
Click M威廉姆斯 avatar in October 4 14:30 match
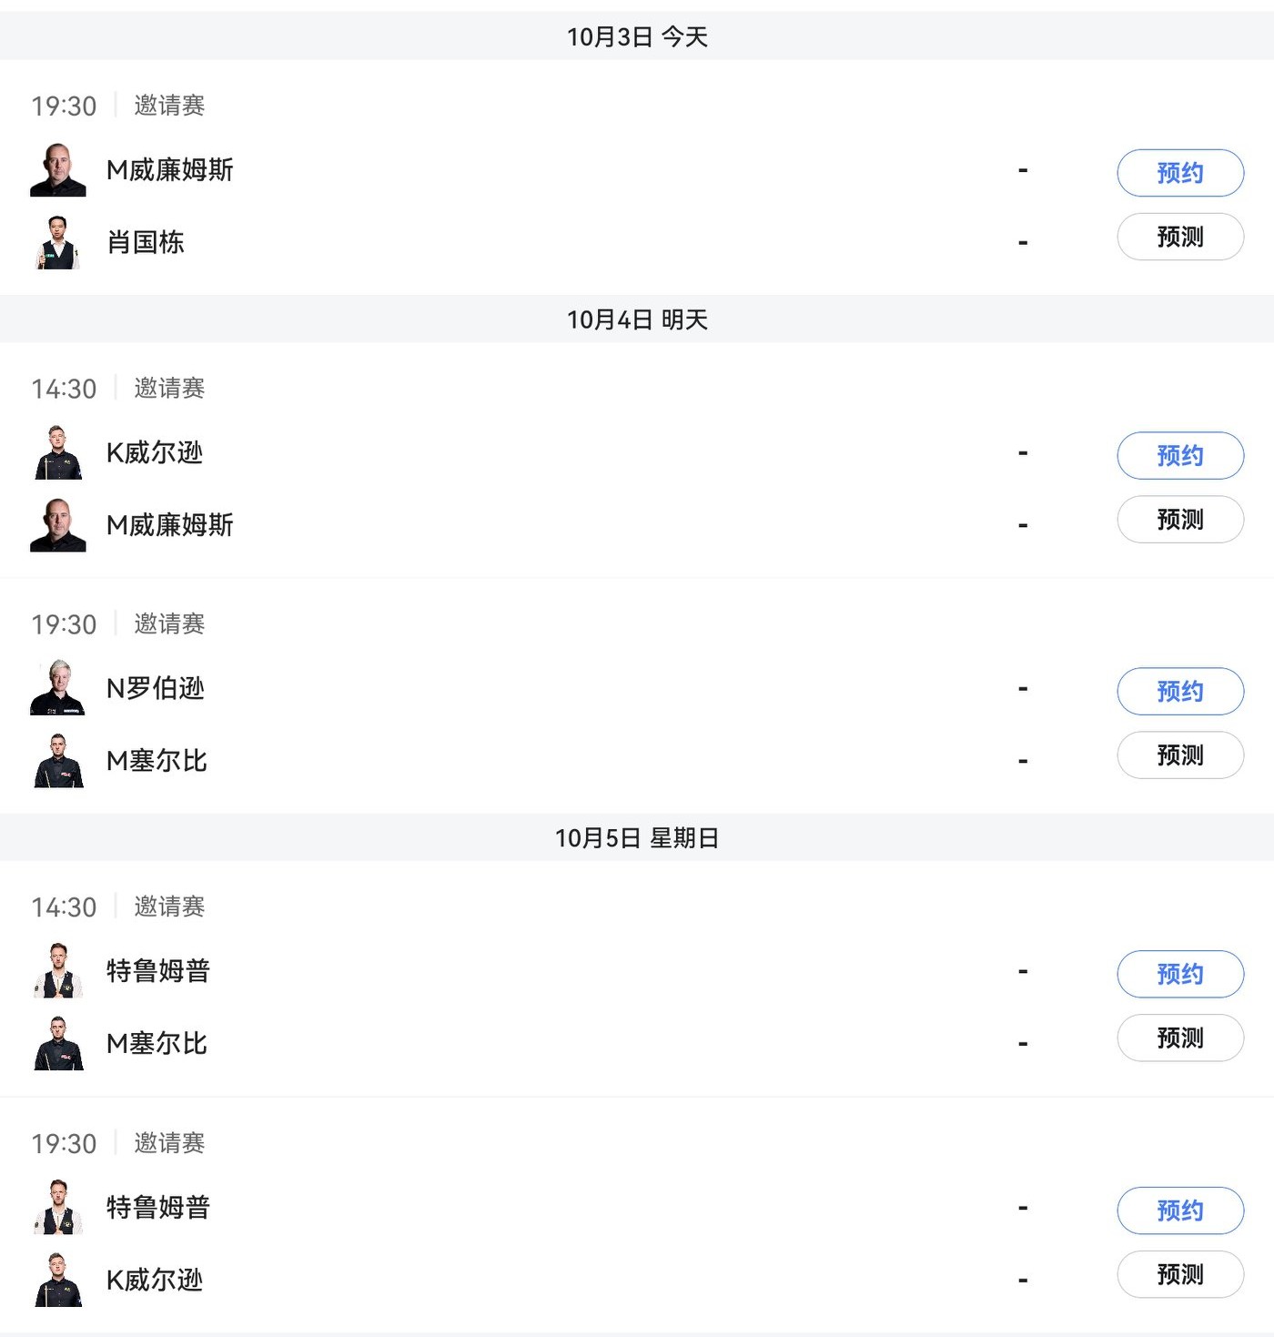(58, 525)
